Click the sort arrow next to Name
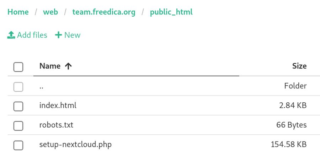This screenshot has height=156, width=320. click(x=69, y=66)
